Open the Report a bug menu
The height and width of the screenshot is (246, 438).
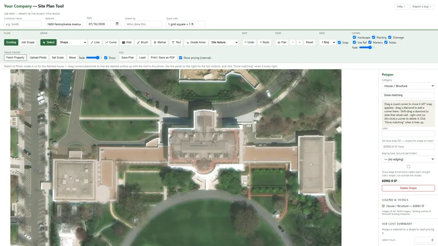pos(421,6)
